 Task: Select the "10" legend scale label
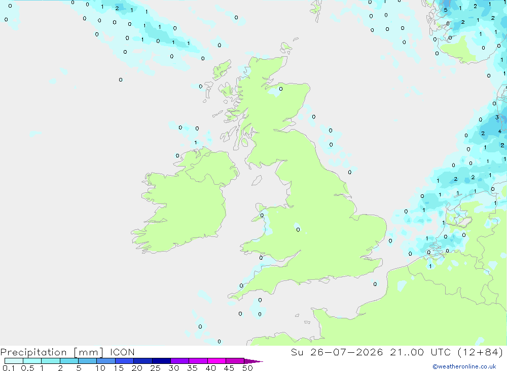click(x=100, y=368)
